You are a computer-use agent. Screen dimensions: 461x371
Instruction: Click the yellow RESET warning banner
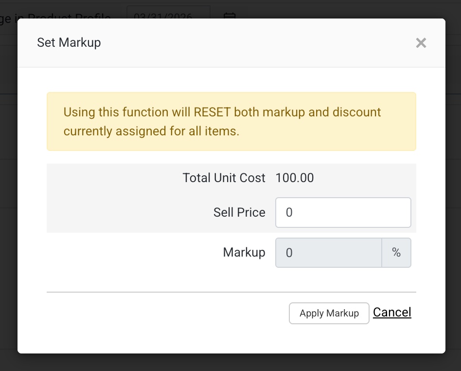click(231, 122)
